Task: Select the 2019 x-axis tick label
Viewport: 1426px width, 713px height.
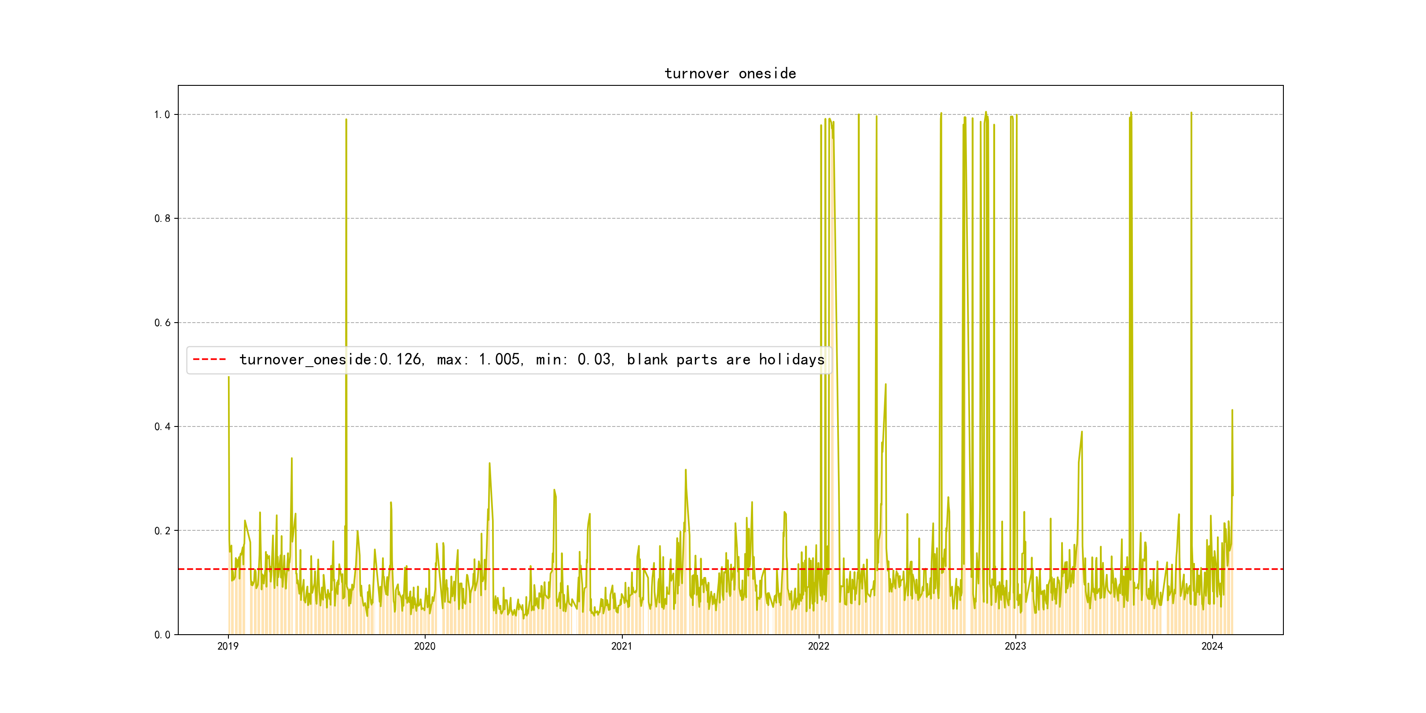Action: click(228, 646)
